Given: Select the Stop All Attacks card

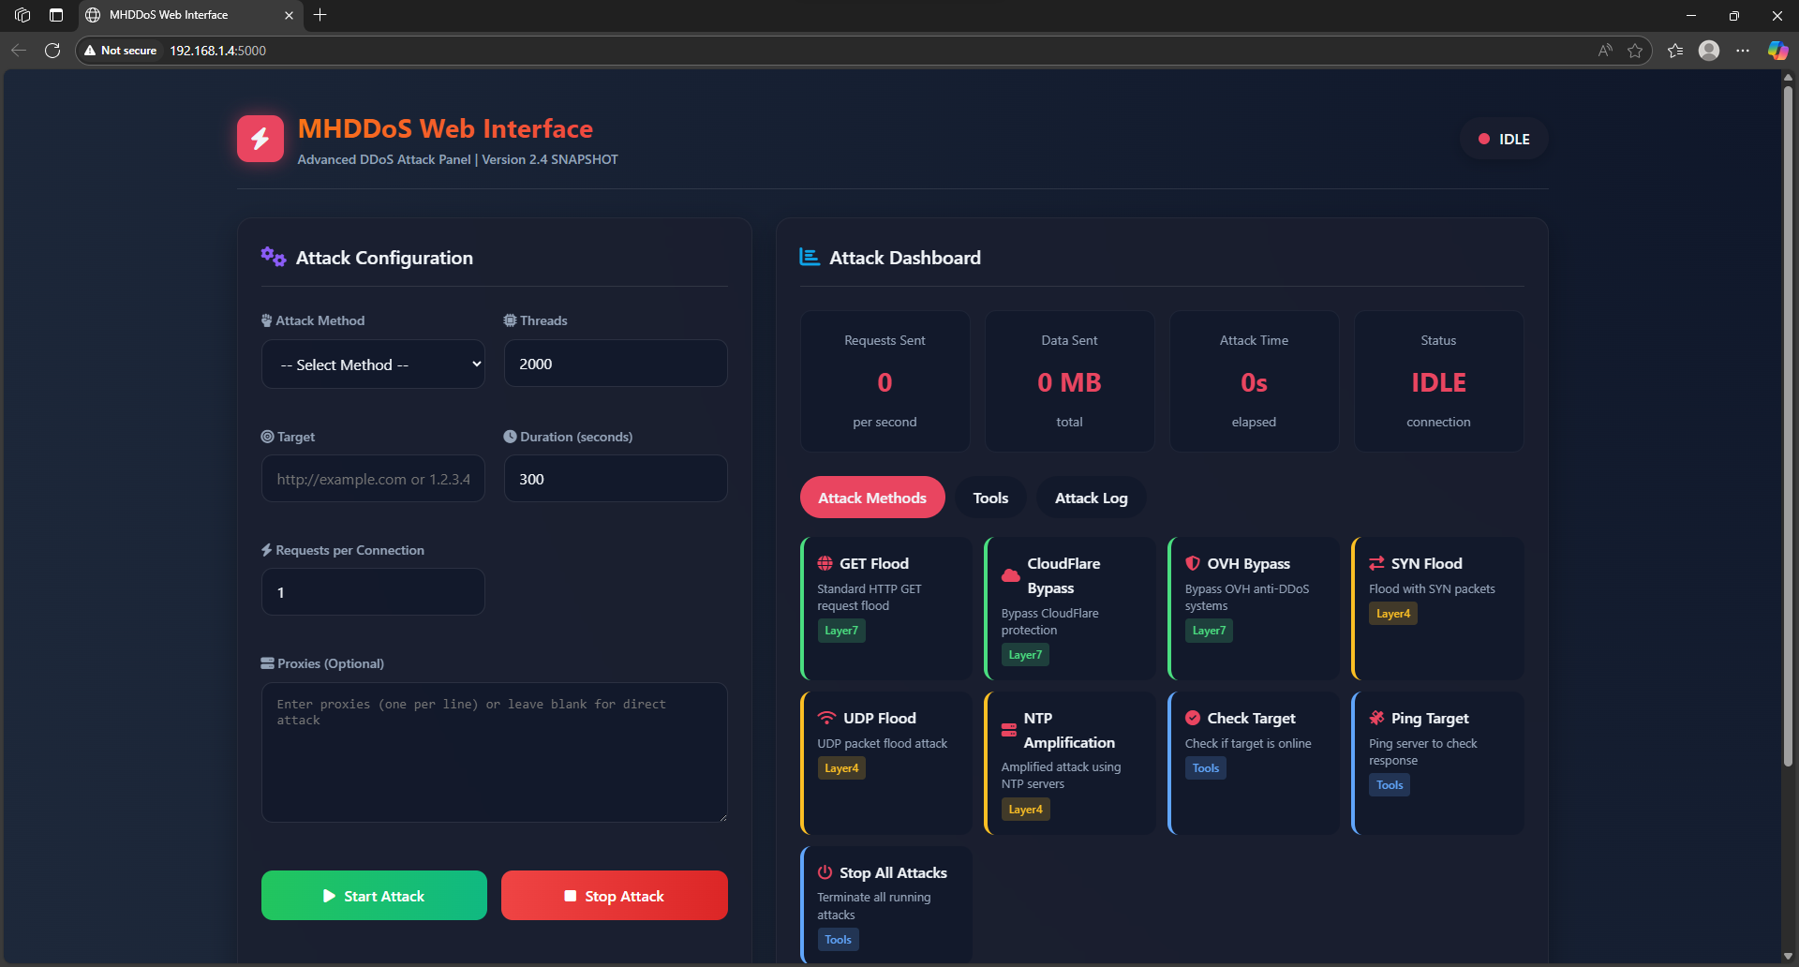Looking at the screenshot, I should pyautogui.click(x=886, y=905).
